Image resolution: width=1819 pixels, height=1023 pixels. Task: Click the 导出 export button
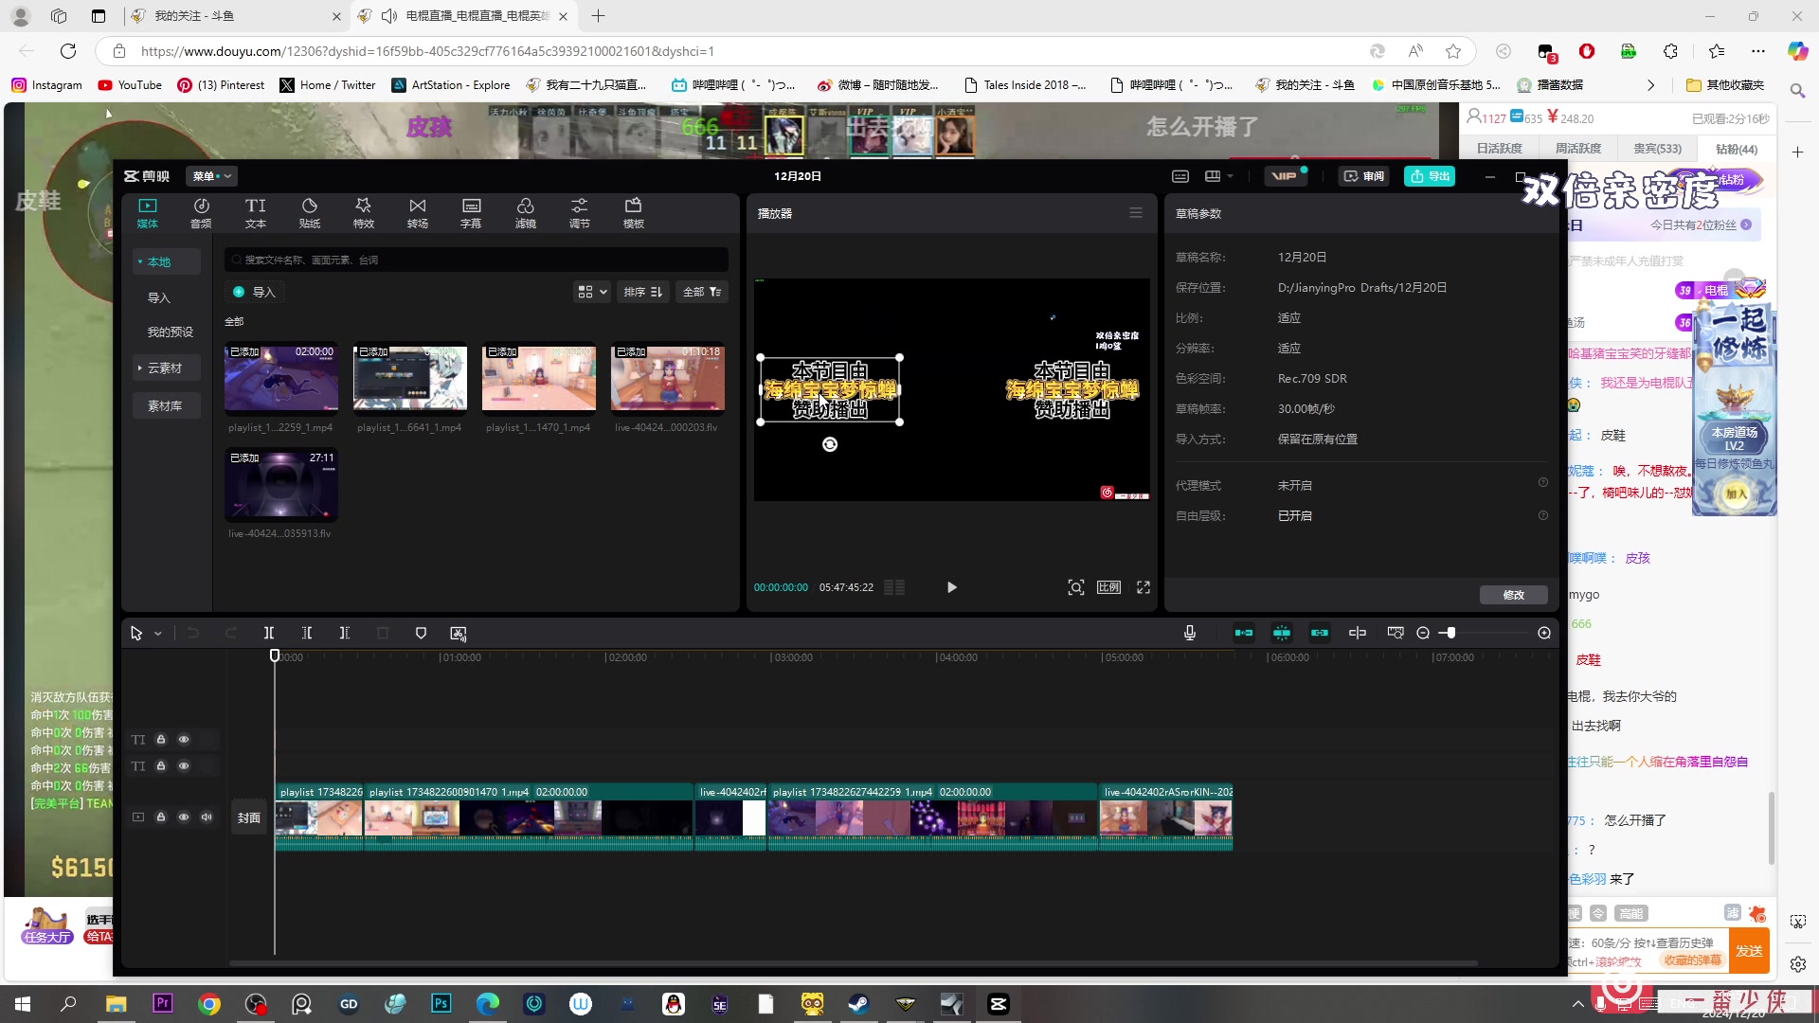click(x=1430, y=176)
